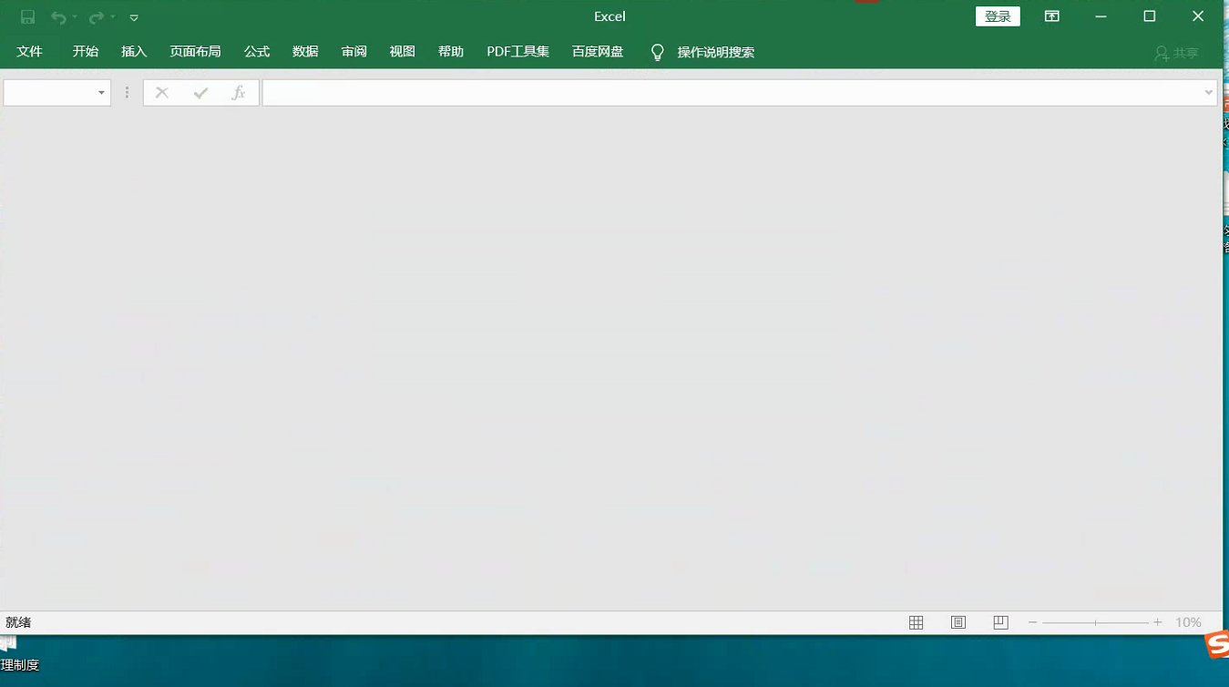Click the 登录 sign-in button
The width and height of the screenshot is (1229, 687).
998,16
